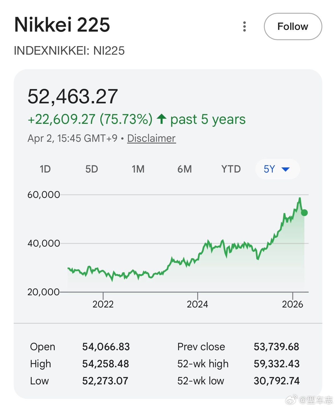336x408 pixels.
Task: Click the 52-wk high value 59,332.43
Action: pos(276,364)
